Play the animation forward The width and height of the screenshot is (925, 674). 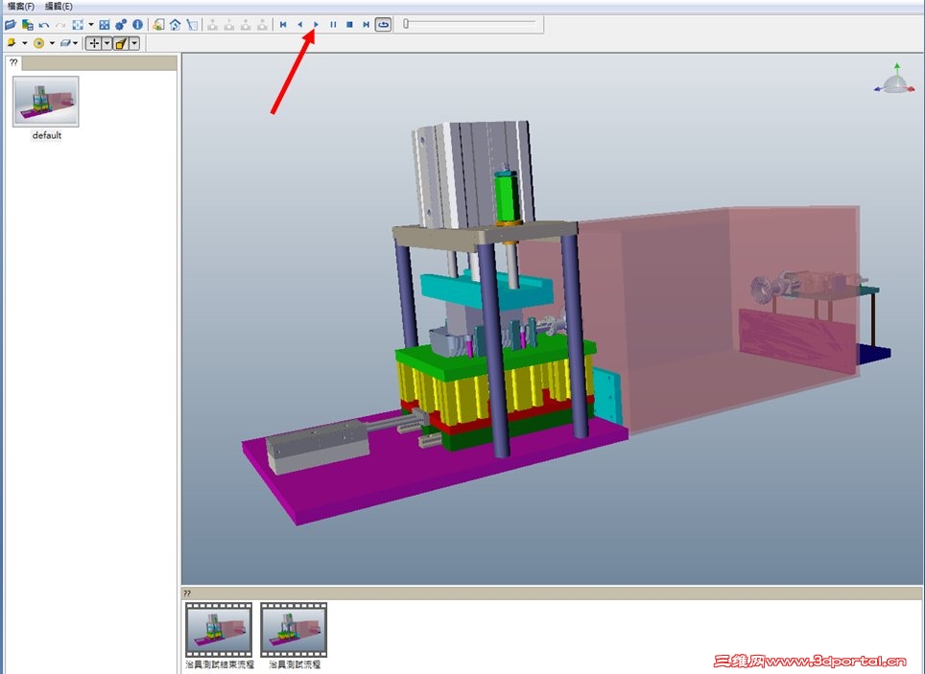pyautogui.click(x=317, y=25)
